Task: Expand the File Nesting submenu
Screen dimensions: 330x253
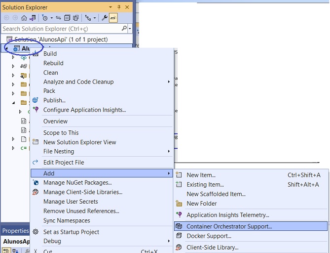Action: (x=169, y=151)
